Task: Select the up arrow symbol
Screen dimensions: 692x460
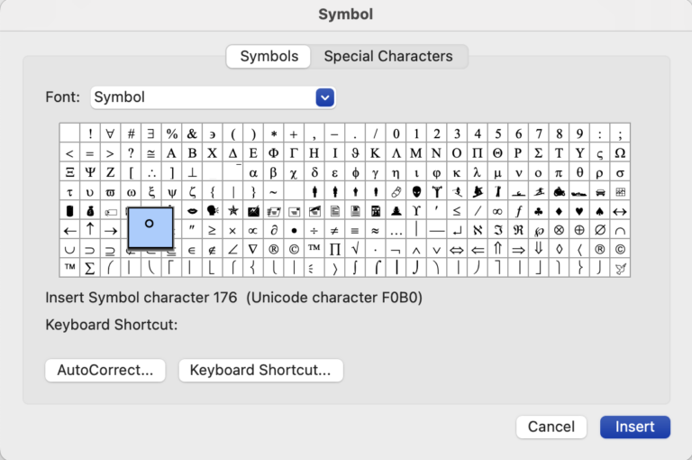Action: coord(90,230)
